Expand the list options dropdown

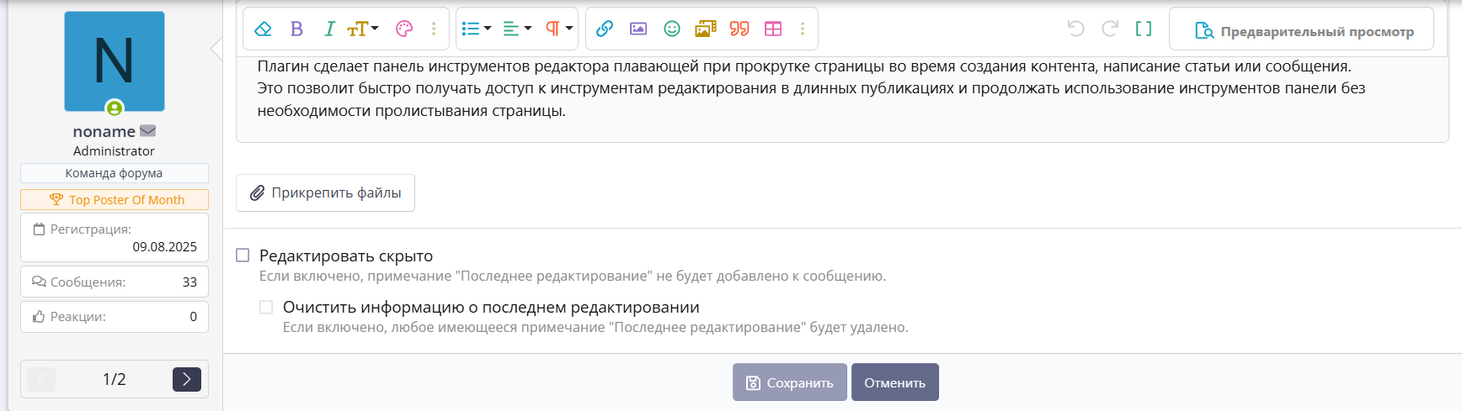(477, 29)
